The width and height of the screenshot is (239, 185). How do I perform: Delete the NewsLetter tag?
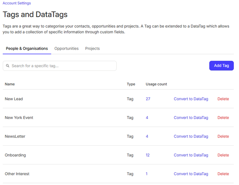pos(223,136)
